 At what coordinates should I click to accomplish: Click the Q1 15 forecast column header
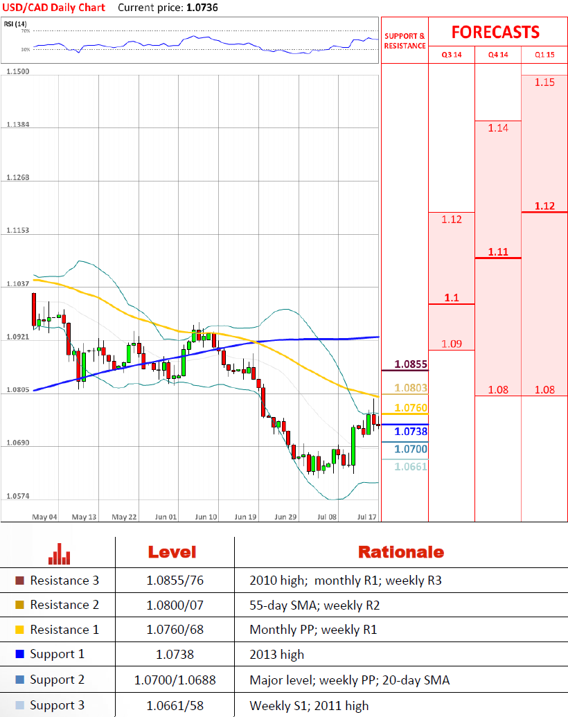pos(544,55)
